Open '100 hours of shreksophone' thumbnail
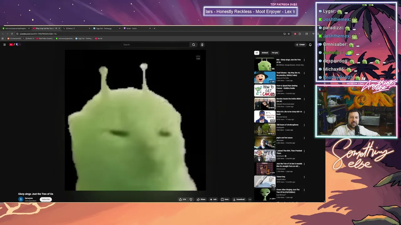Image resolution: width=401 pixels, height=225 pixels. (265, 129)
